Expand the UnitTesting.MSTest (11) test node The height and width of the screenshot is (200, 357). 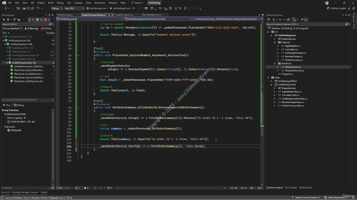click(x=4, y=37)
